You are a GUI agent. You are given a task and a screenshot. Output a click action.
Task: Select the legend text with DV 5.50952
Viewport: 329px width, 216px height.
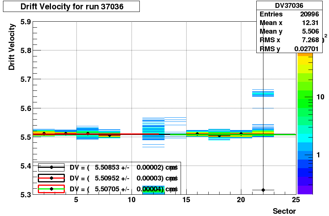tap(124, 178)
